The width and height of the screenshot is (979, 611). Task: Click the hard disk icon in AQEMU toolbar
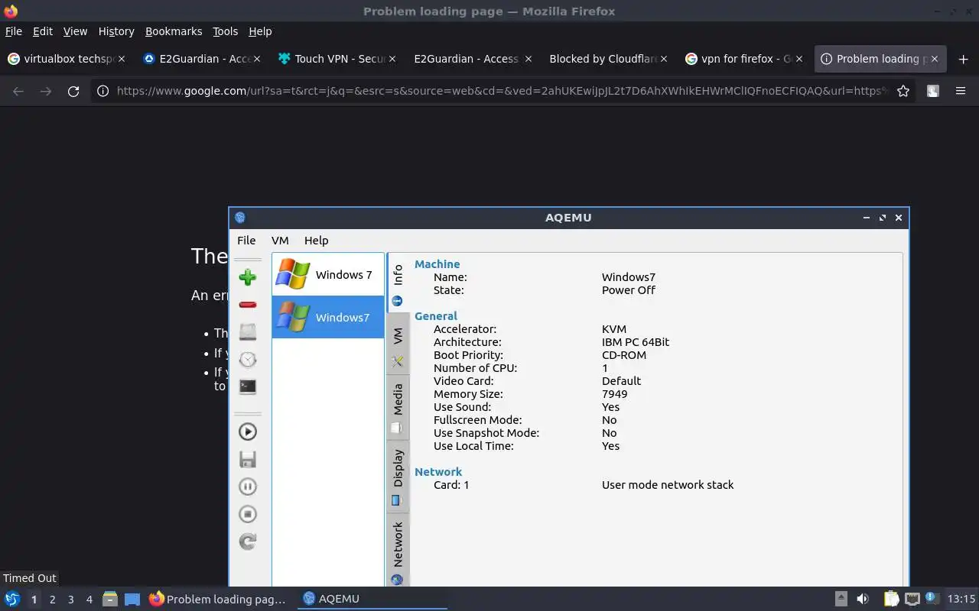point(247,331)
